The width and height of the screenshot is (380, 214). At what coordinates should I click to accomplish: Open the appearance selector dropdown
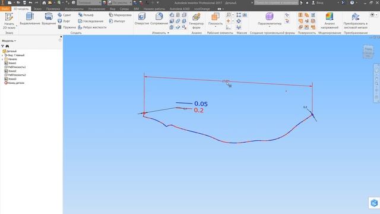pyautogui.click(x=120, y=2)
